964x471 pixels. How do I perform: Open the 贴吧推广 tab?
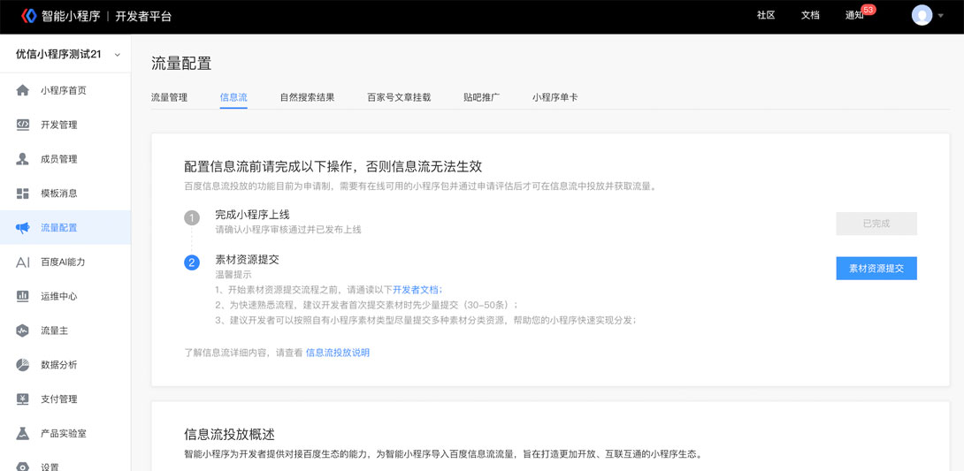click(481, 97)
